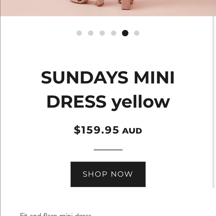Click the SHOP NOW button
The height and width of the screenshot is (216, 216).
108,174
